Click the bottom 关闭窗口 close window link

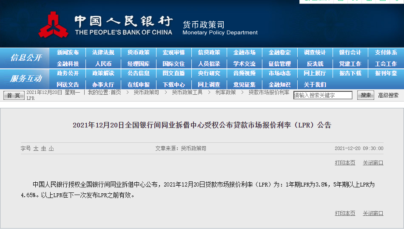click(x=373, y=213)
